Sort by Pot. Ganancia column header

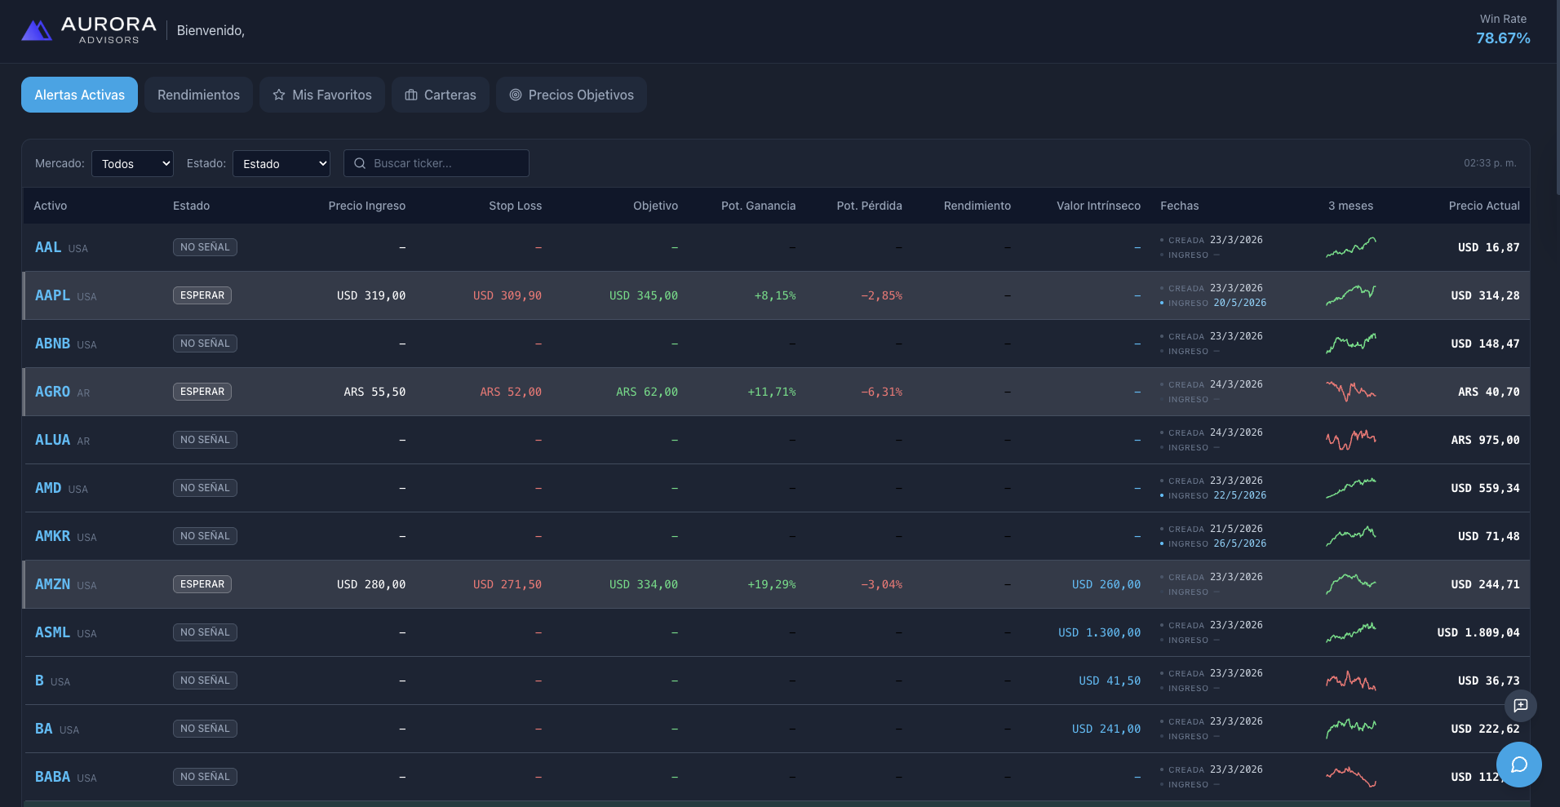coord(758,206)
